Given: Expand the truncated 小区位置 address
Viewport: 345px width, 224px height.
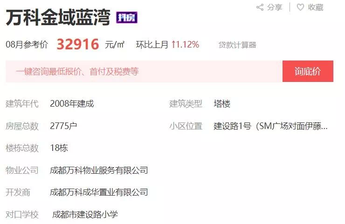Looking at the screenshot, I should [270, 126].
